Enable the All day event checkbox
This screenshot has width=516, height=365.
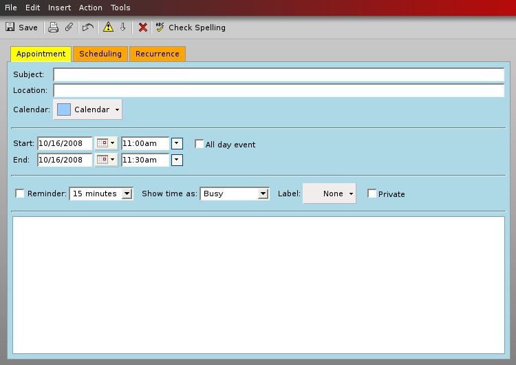coord(200,145)
